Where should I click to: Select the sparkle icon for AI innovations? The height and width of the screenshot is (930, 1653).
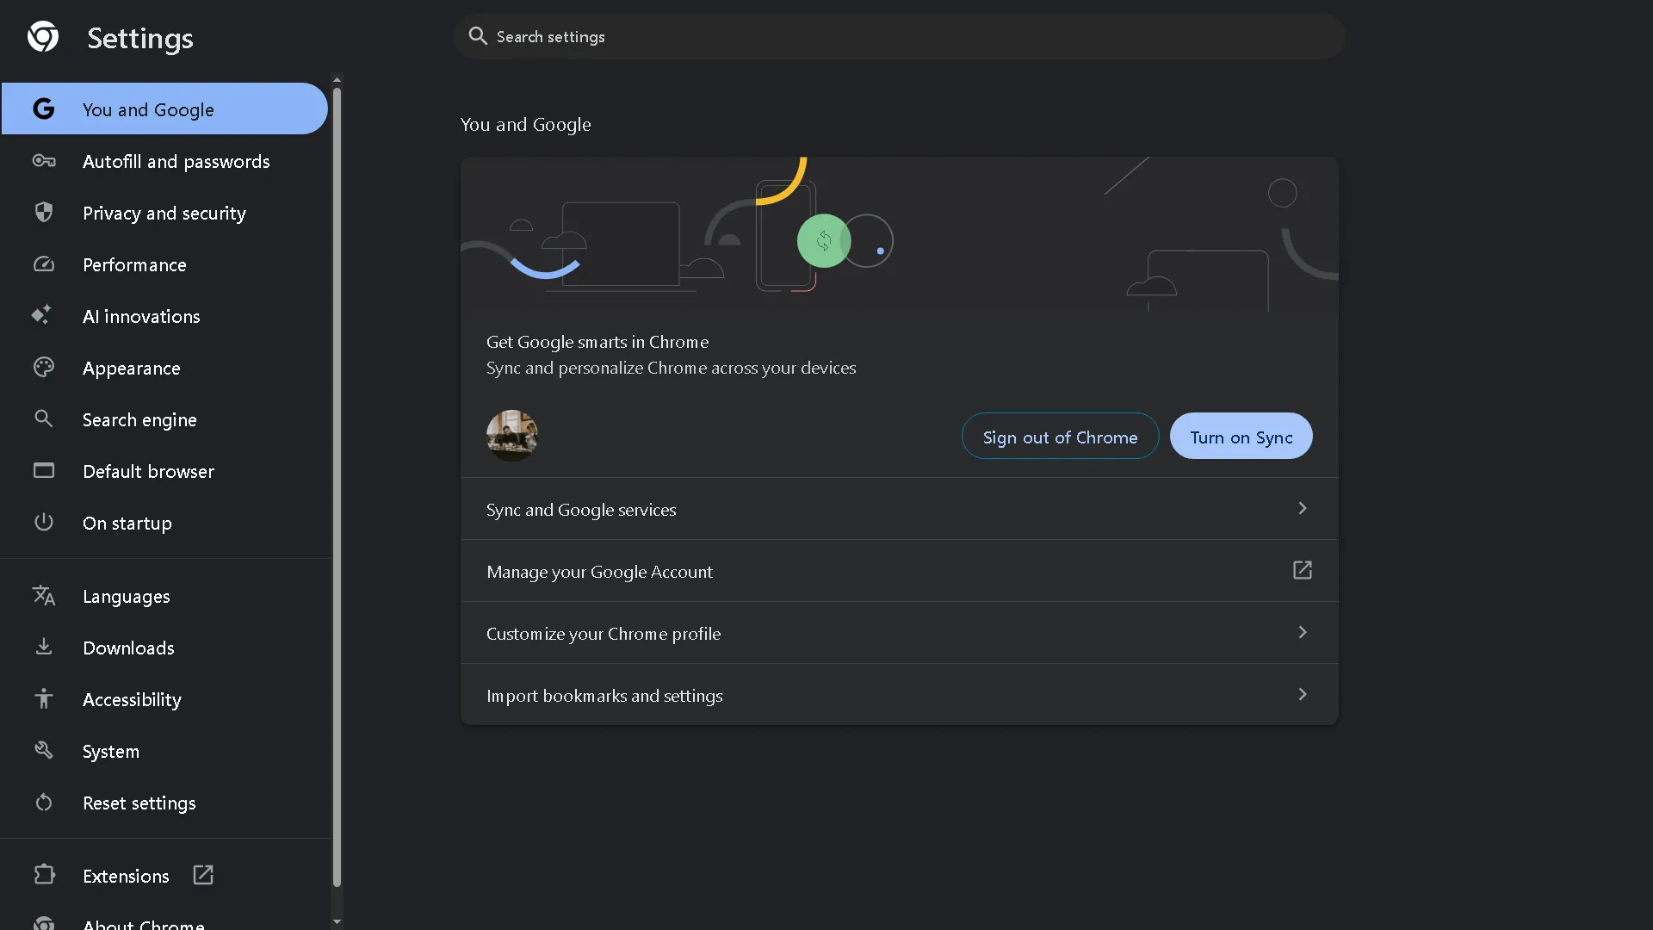click(43, 315)
